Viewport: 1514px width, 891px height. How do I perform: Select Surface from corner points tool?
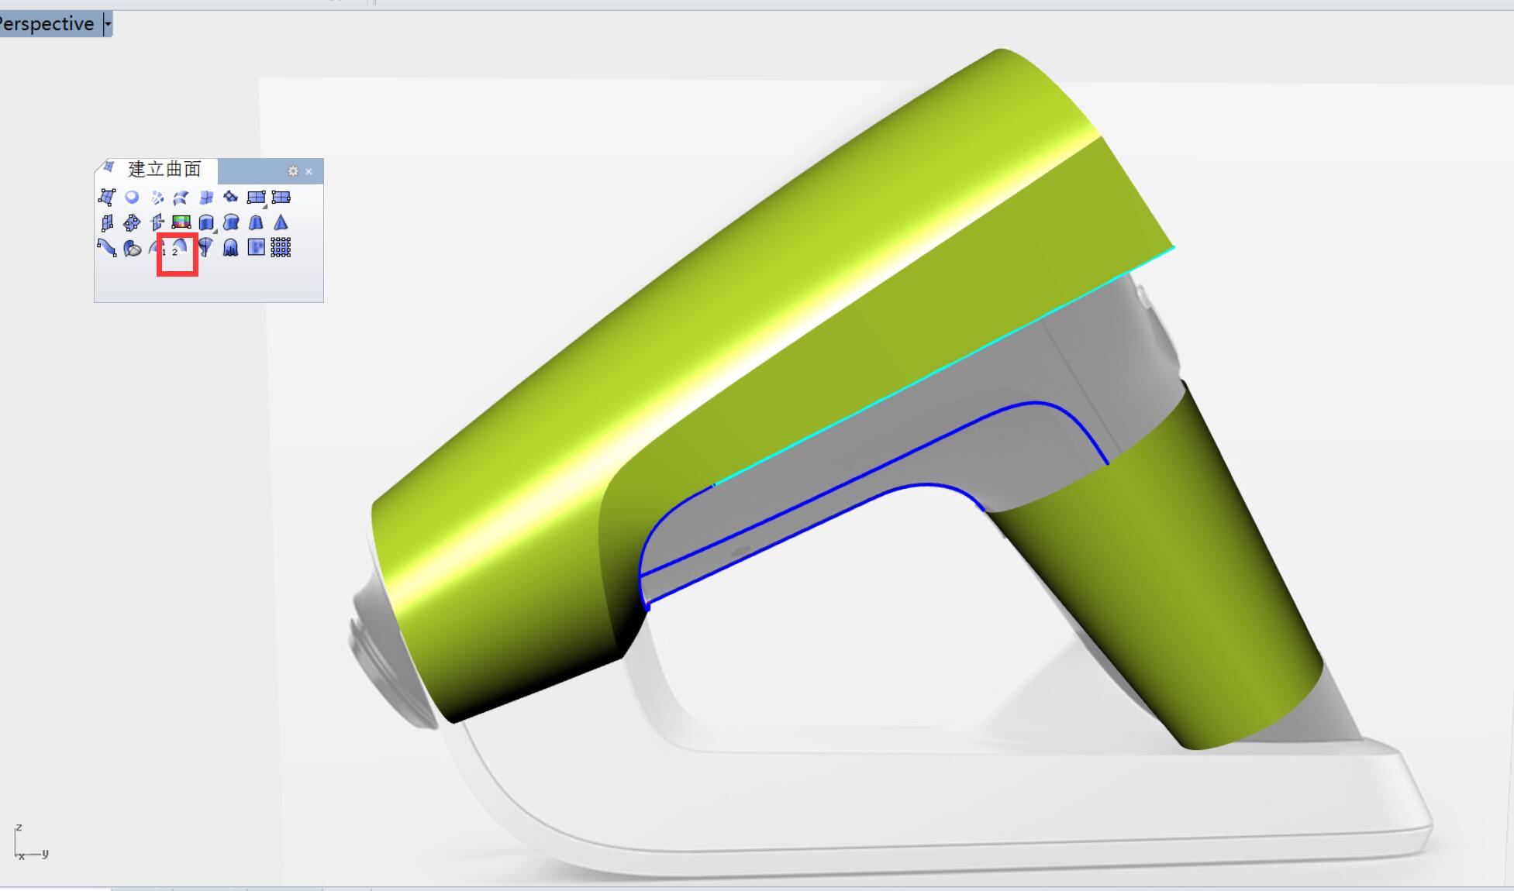pyautogui.click(x=107, y=198)
